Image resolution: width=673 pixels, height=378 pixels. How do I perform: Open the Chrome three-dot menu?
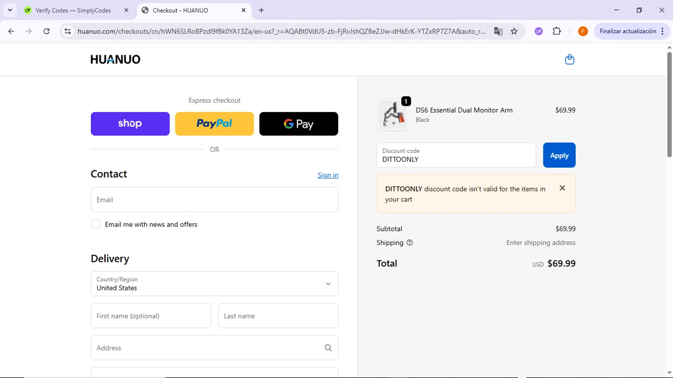[663, 31]
